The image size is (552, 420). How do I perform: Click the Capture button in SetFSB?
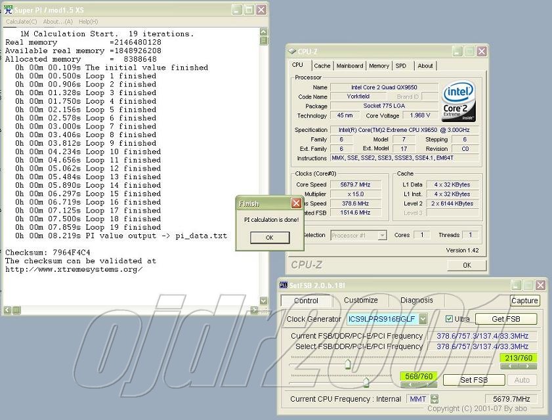click(524, 301)
